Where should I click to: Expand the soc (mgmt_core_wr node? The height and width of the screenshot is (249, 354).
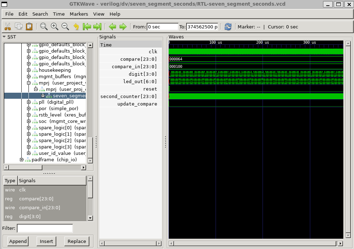tap(29, 121)
